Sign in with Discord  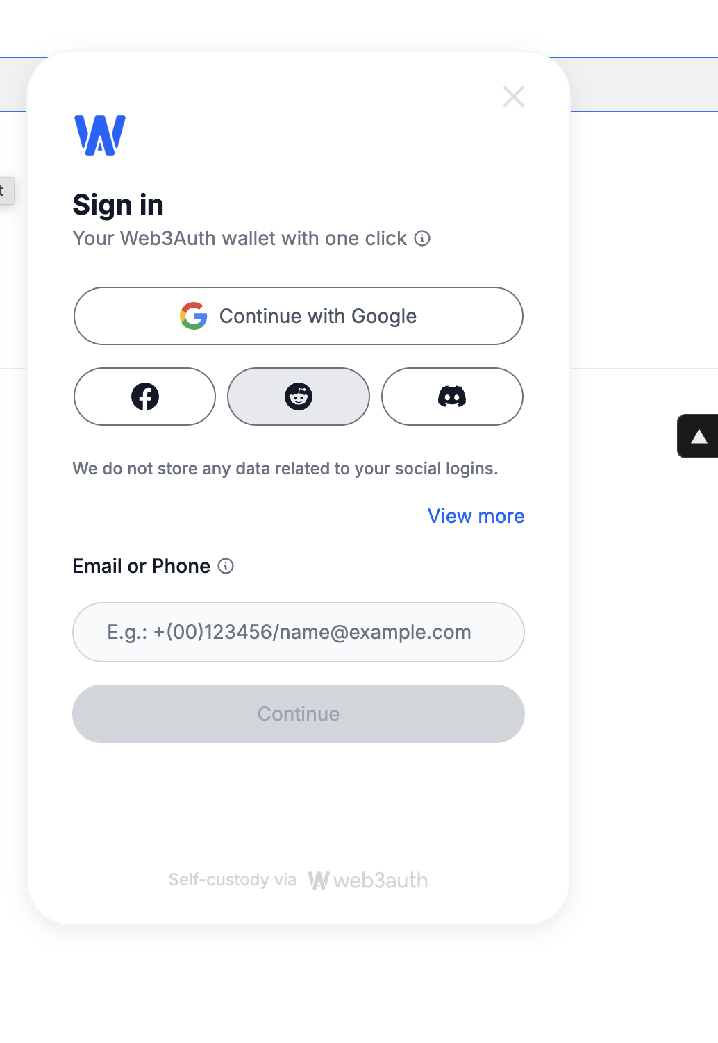pos(452,397)
